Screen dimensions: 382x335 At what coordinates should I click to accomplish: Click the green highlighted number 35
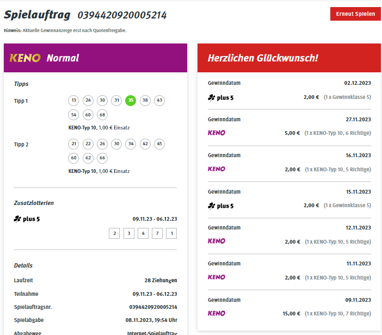pyautogui.click(x=131, y=100)
